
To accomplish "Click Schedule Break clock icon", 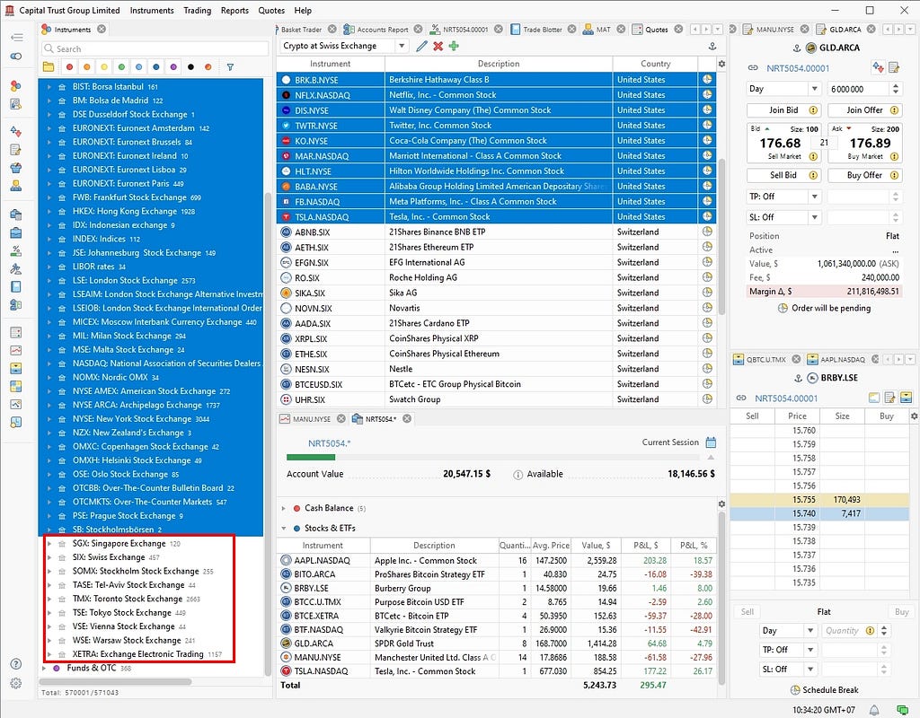I will pos(795,690).
